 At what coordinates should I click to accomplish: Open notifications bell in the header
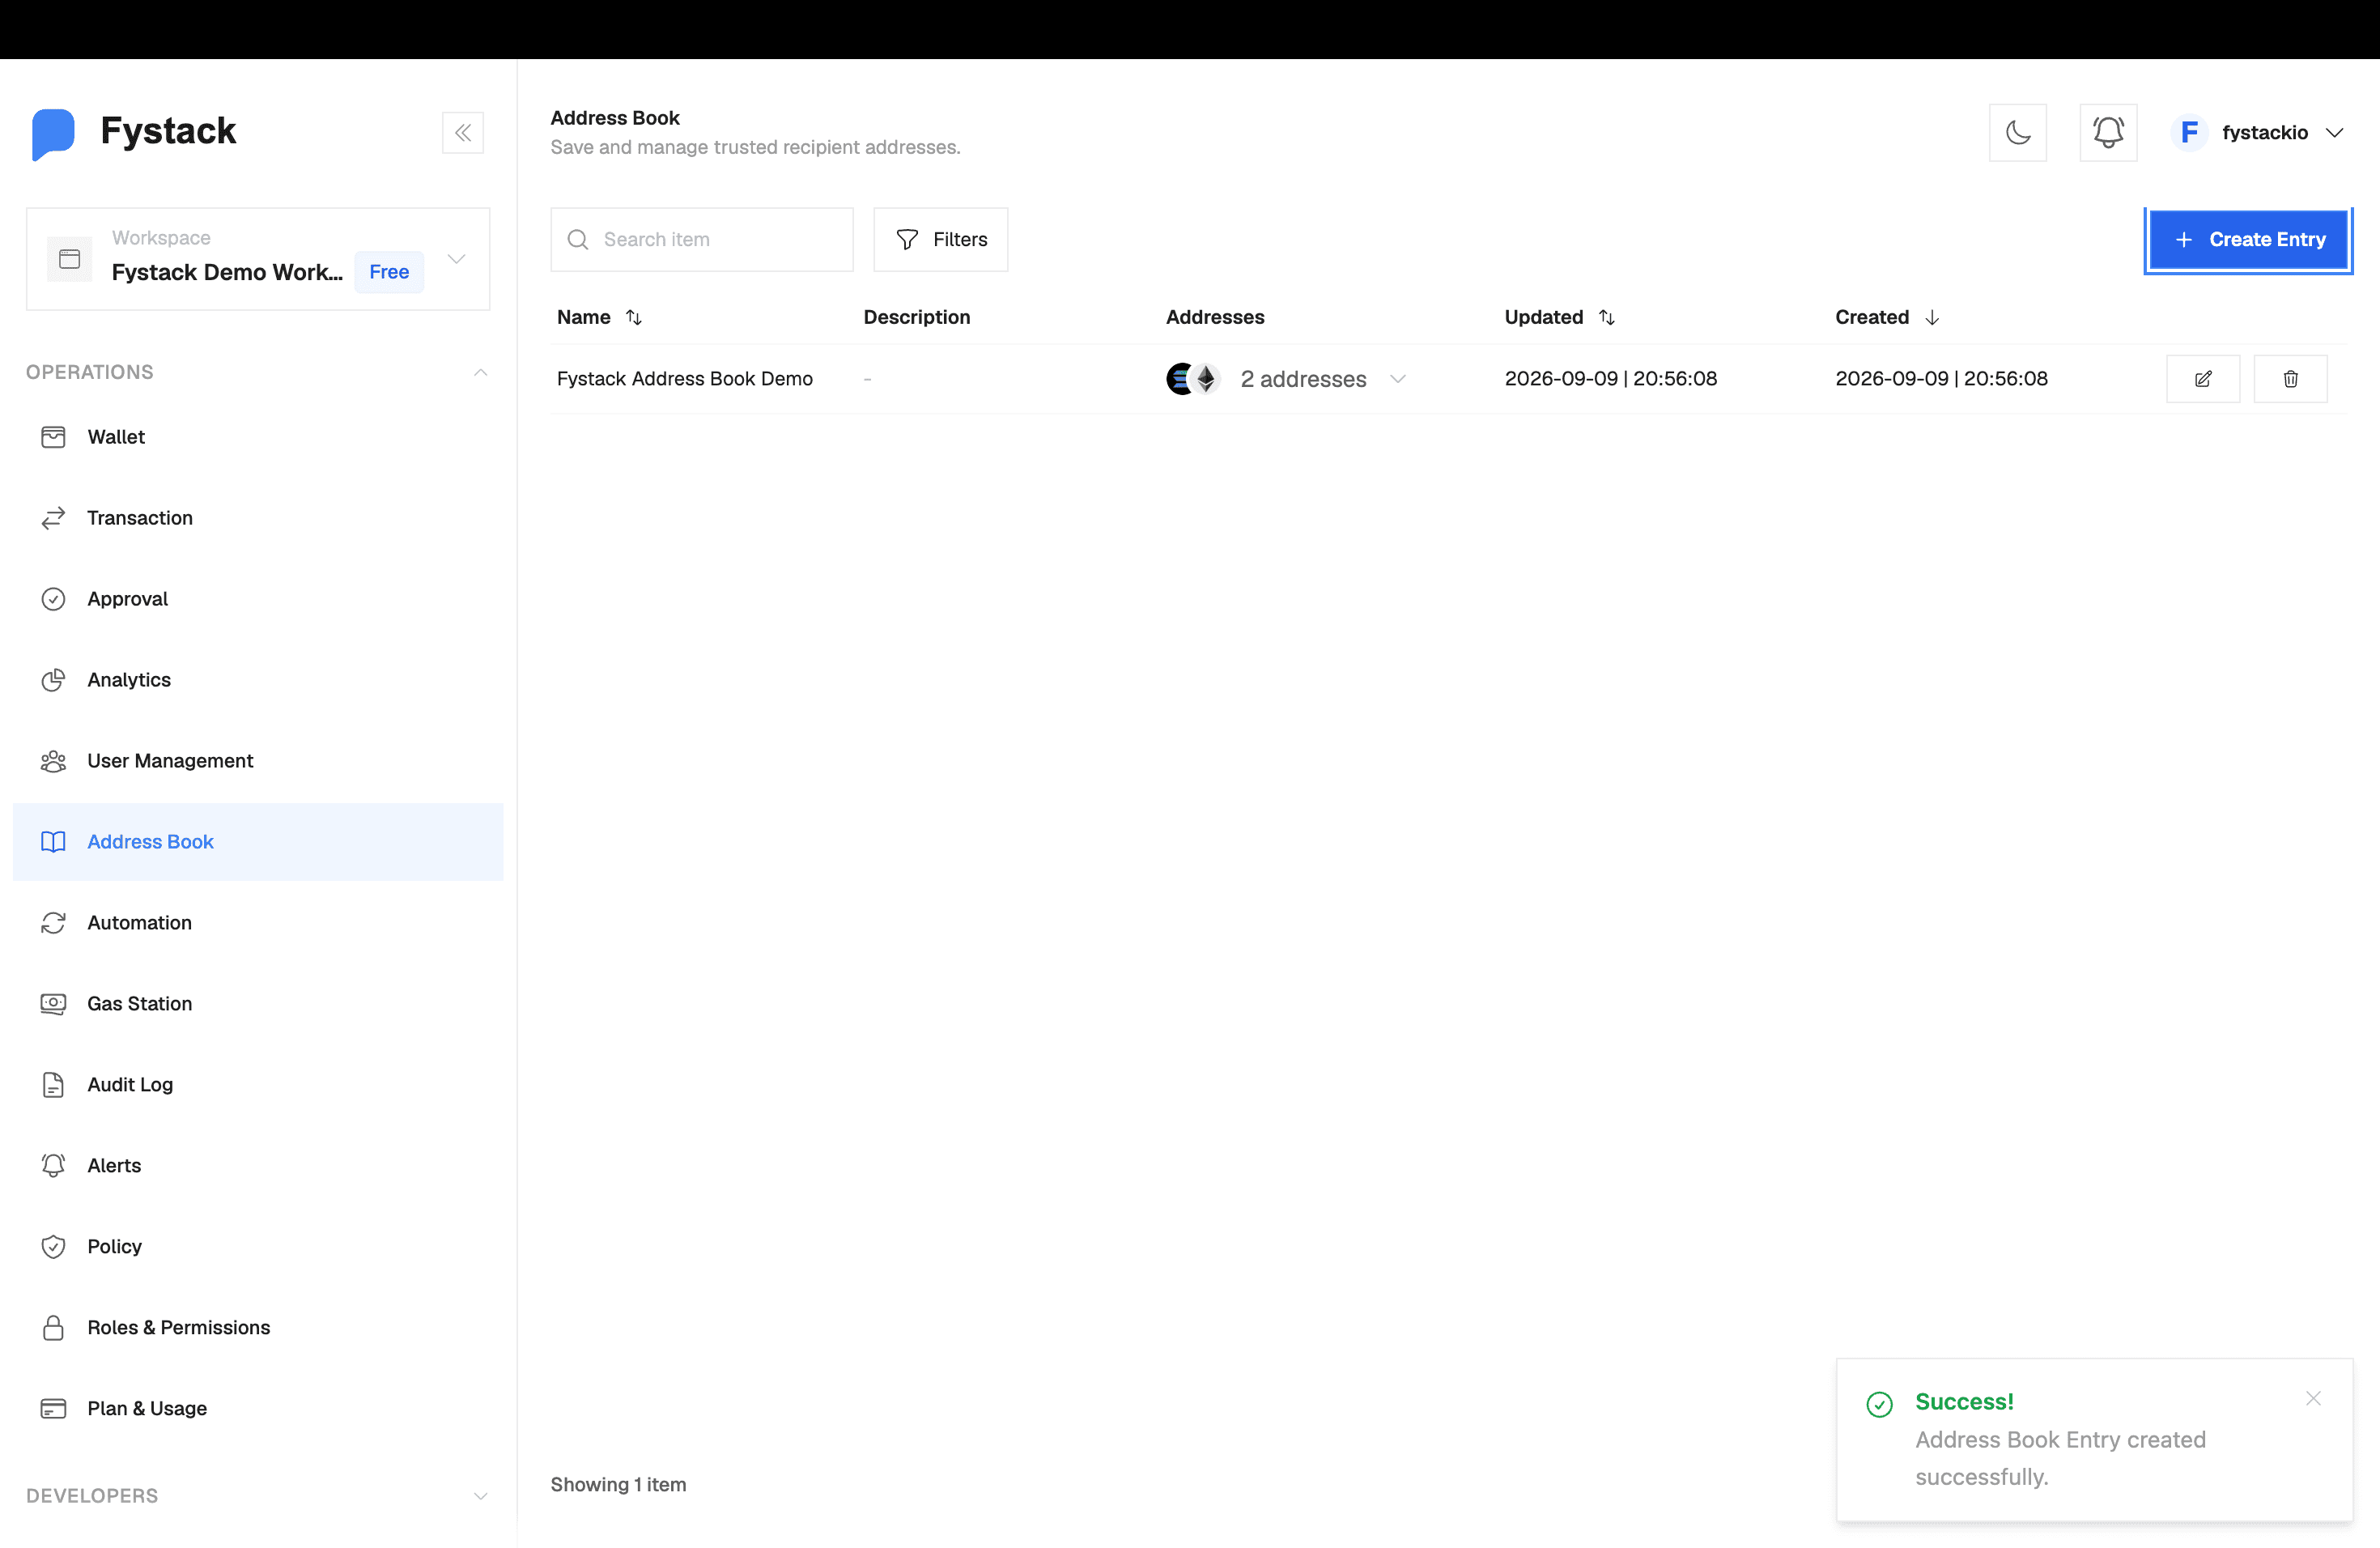click(2108, 132)
